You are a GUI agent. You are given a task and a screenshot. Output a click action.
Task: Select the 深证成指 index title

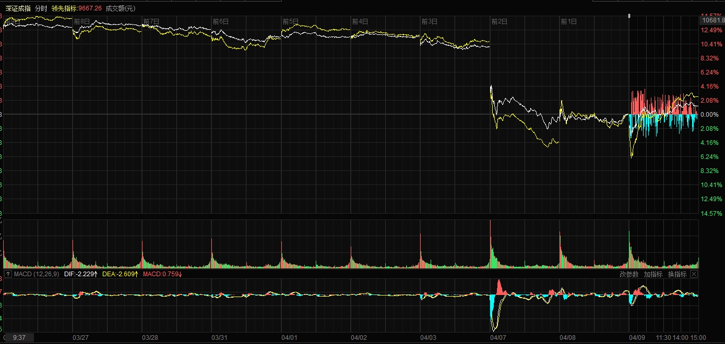pyautogui.click(x=17, y=8)
